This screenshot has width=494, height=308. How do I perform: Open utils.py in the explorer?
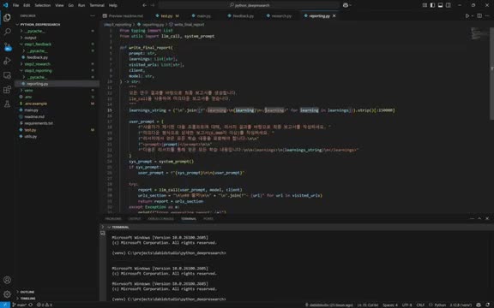point(31,136)
